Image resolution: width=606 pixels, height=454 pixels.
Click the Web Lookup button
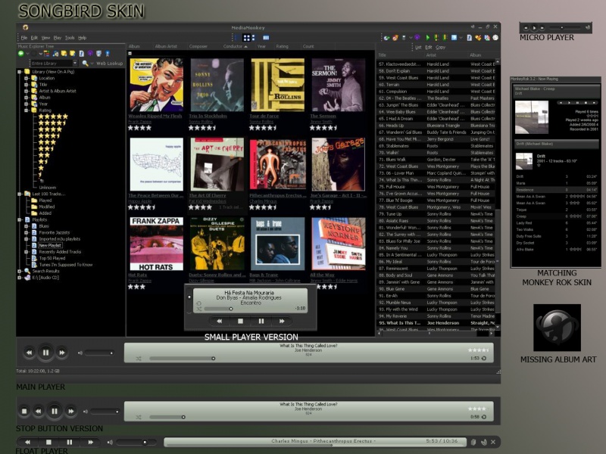coord(109,64)
